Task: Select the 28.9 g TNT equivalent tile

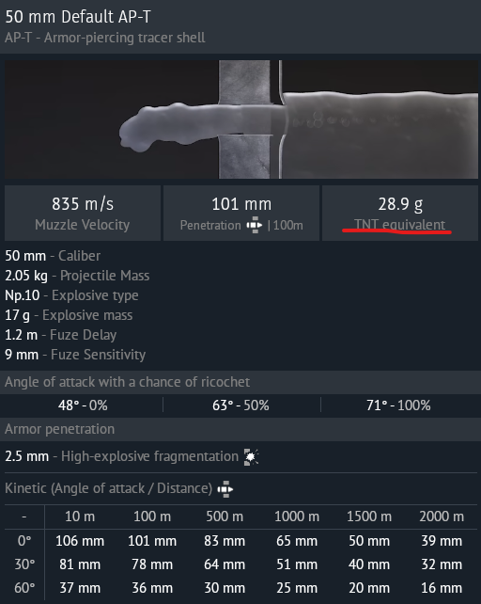Action: (x=400, y=213)
